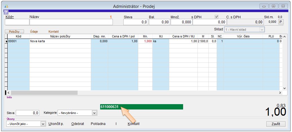Open the Kontakt tab

coord(54,32)
